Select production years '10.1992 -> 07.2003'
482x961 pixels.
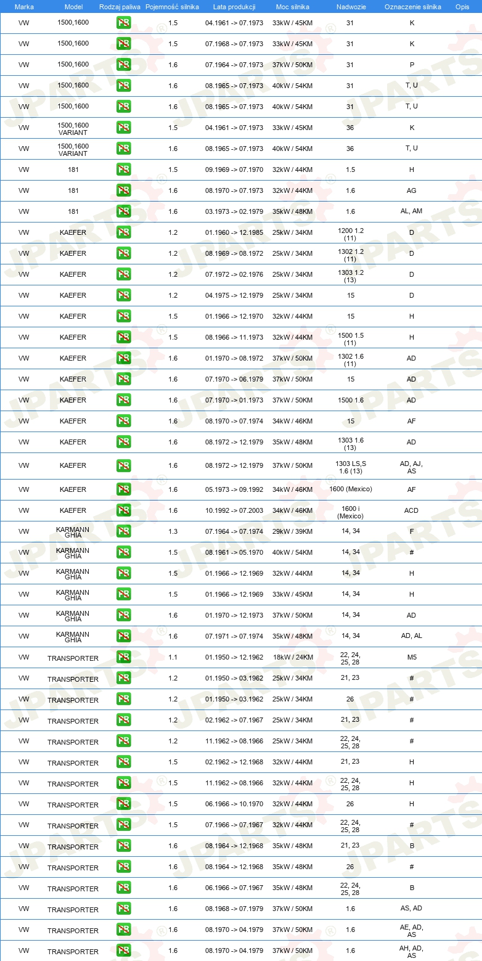point(234,510)
